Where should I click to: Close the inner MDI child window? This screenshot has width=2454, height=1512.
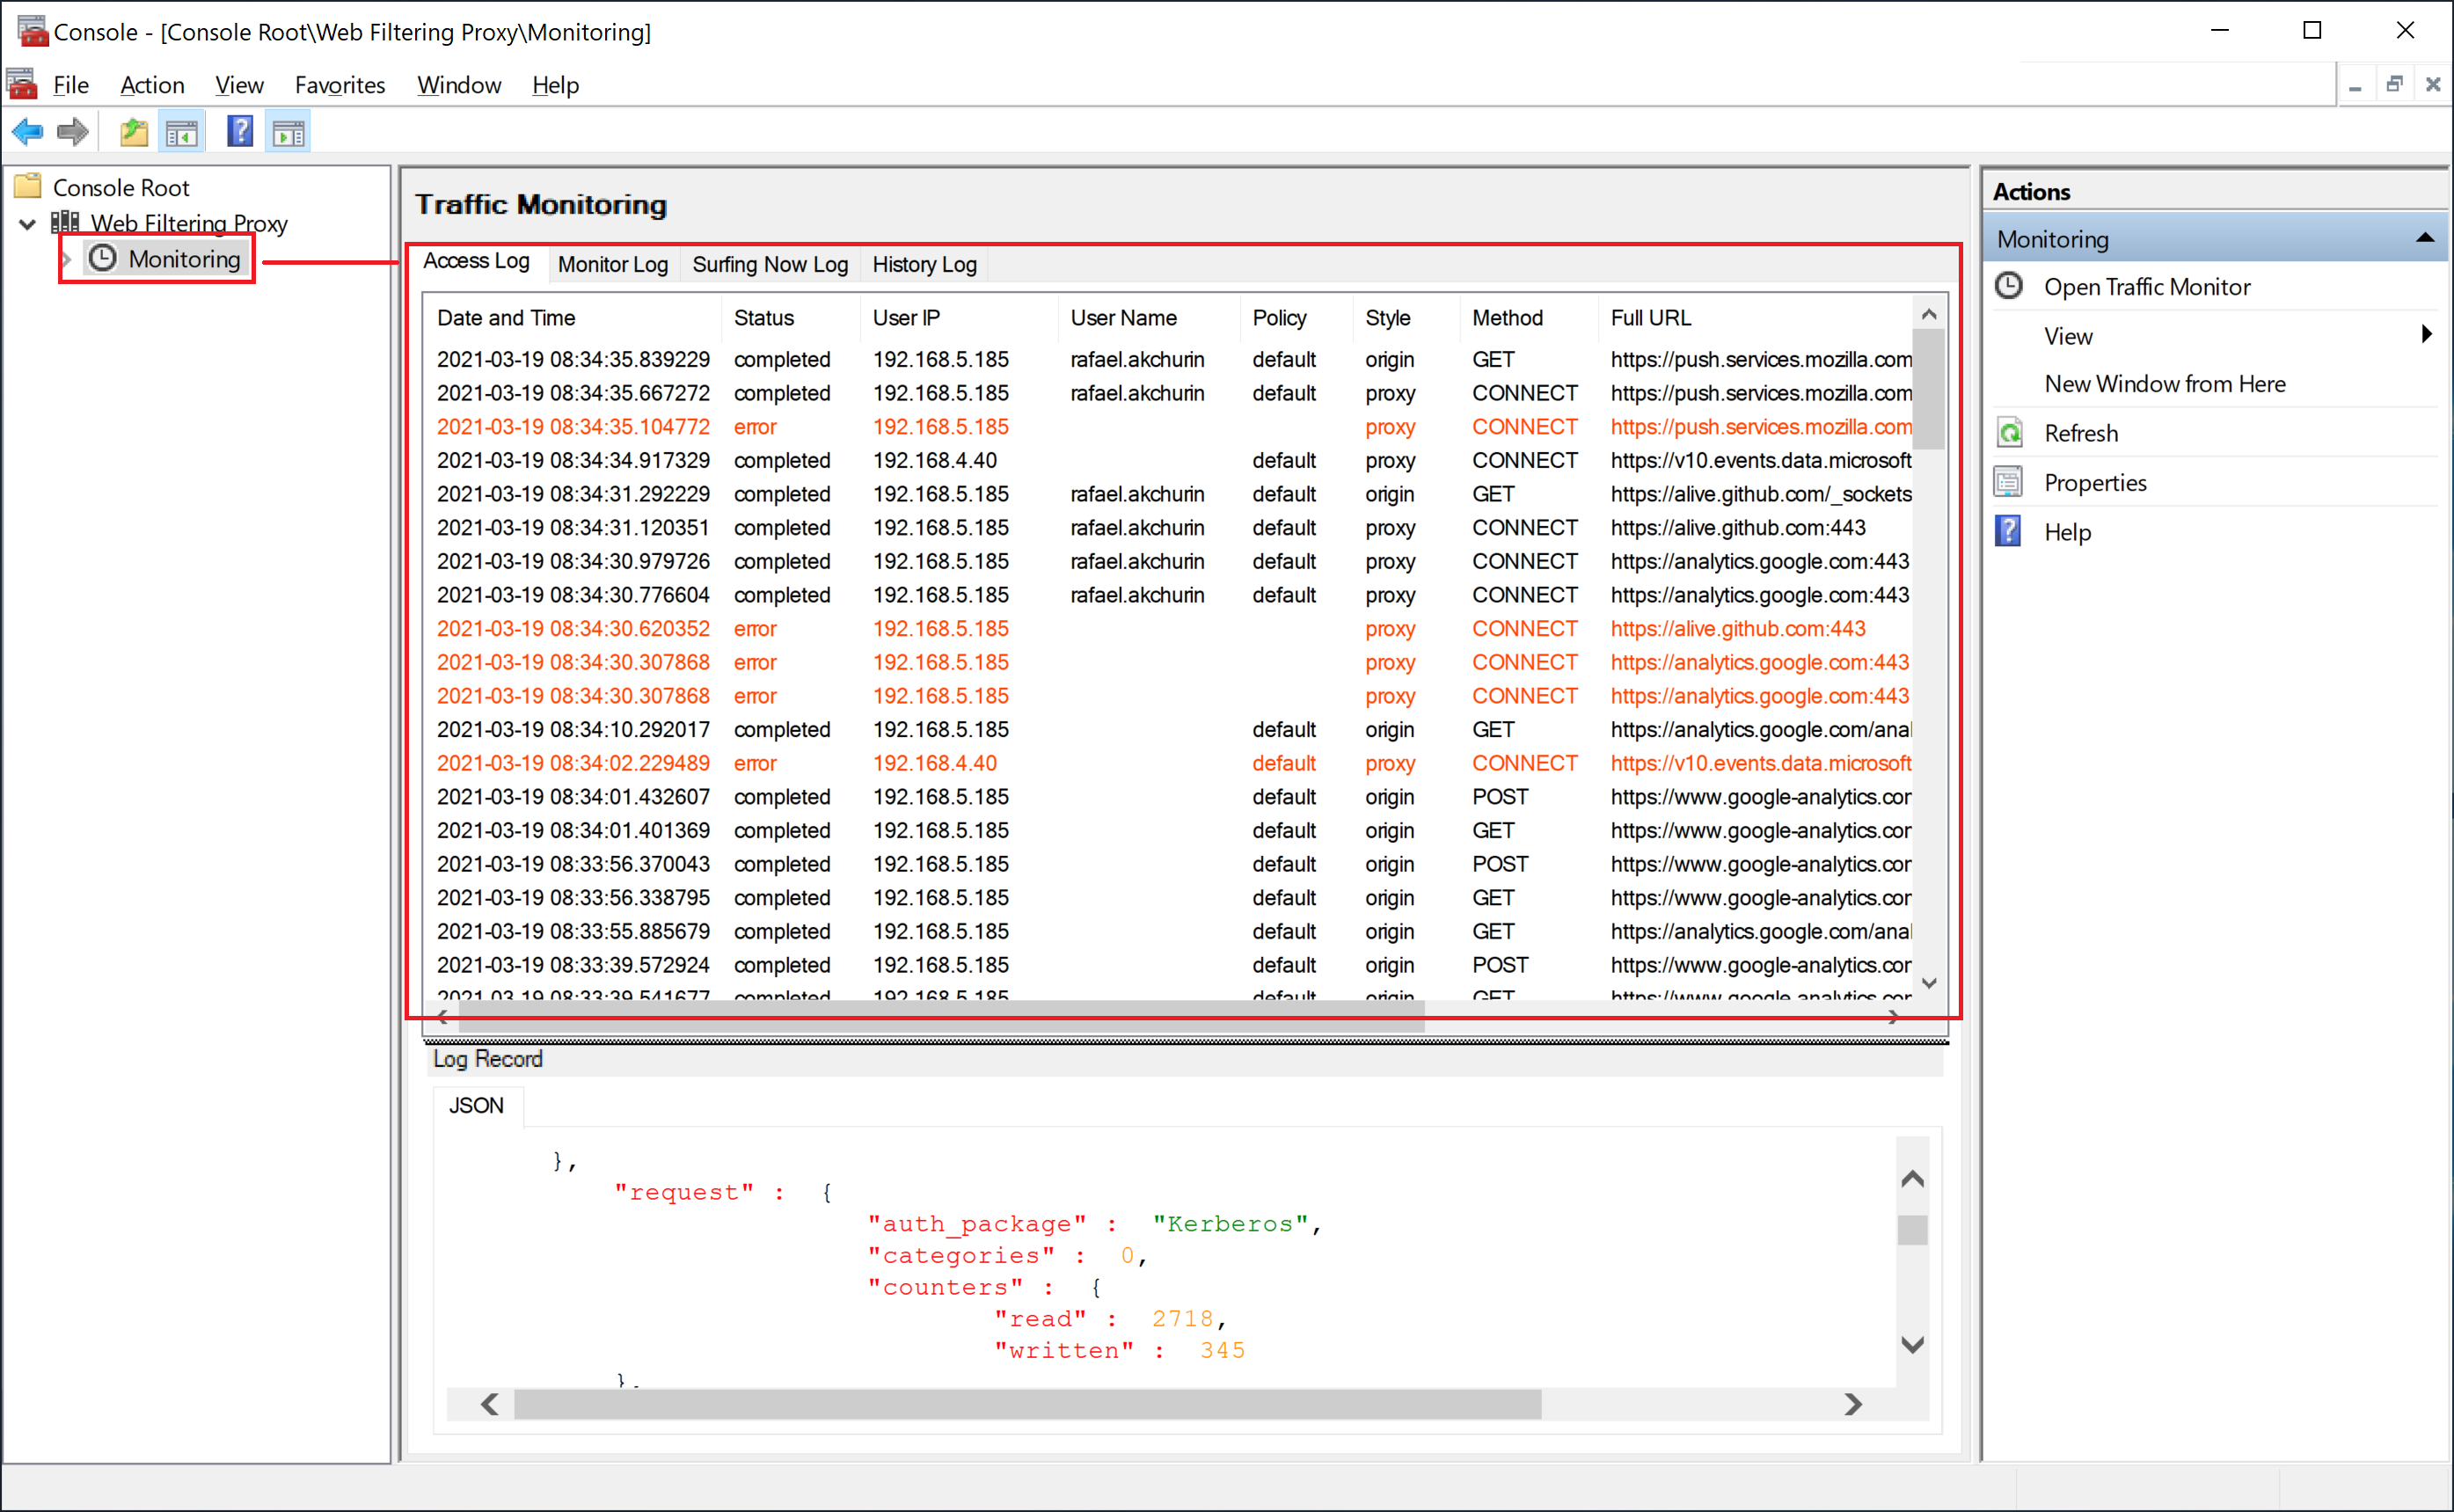(x=2433, y=85)
